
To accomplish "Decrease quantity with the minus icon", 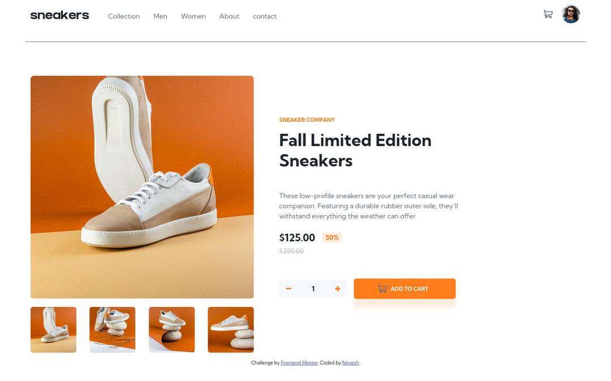I will (x=289, y=288).
